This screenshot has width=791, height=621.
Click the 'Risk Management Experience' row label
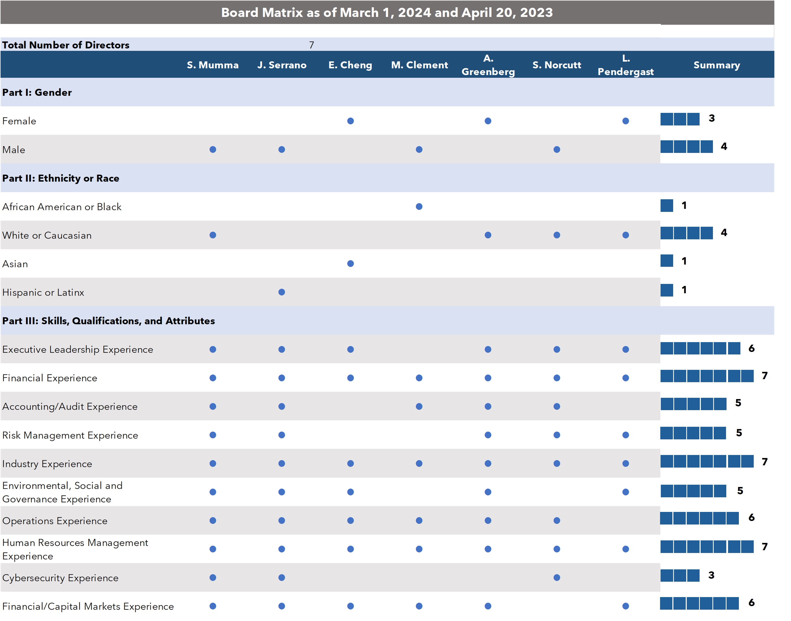tap(70, 435)
